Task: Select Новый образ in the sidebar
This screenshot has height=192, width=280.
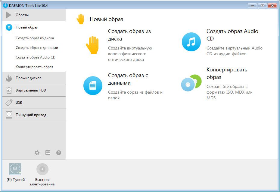Action: (34, 27)
